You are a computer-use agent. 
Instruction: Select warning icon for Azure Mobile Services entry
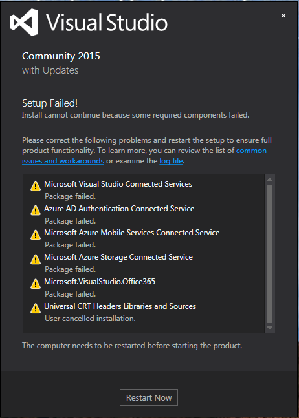36,235
